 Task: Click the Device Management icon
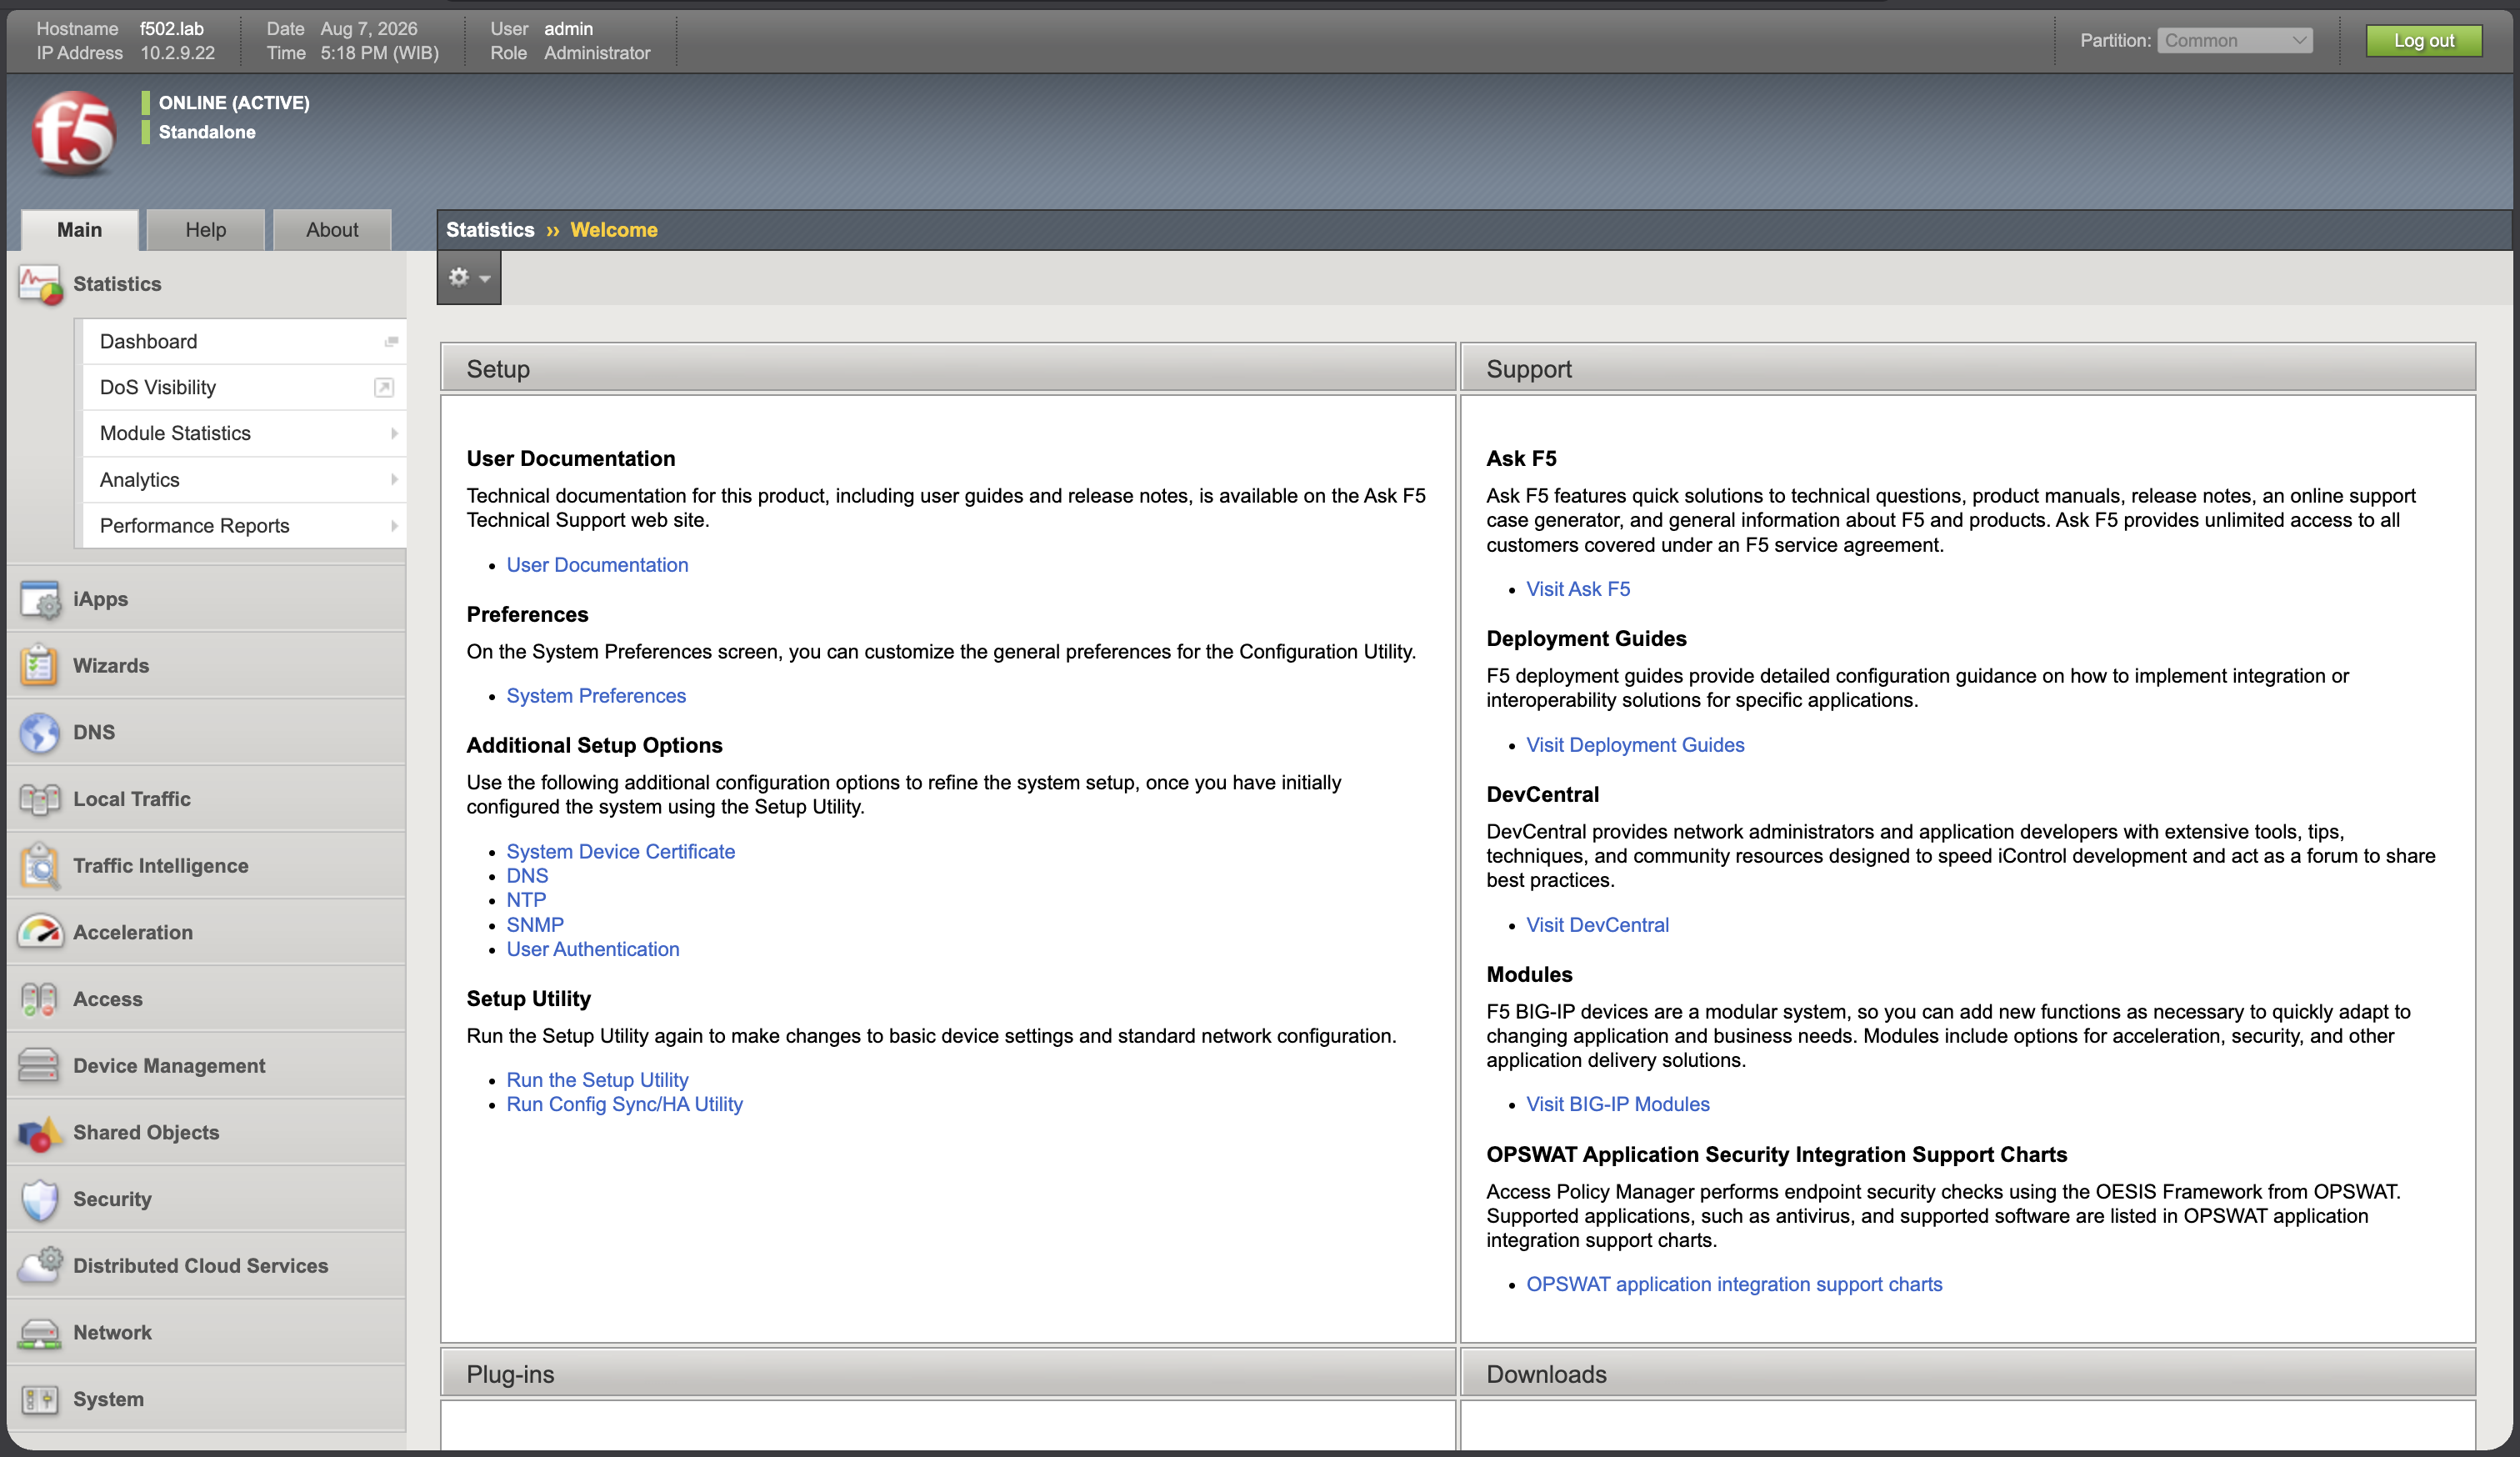pyautogui.click(x=40, y=1065)
